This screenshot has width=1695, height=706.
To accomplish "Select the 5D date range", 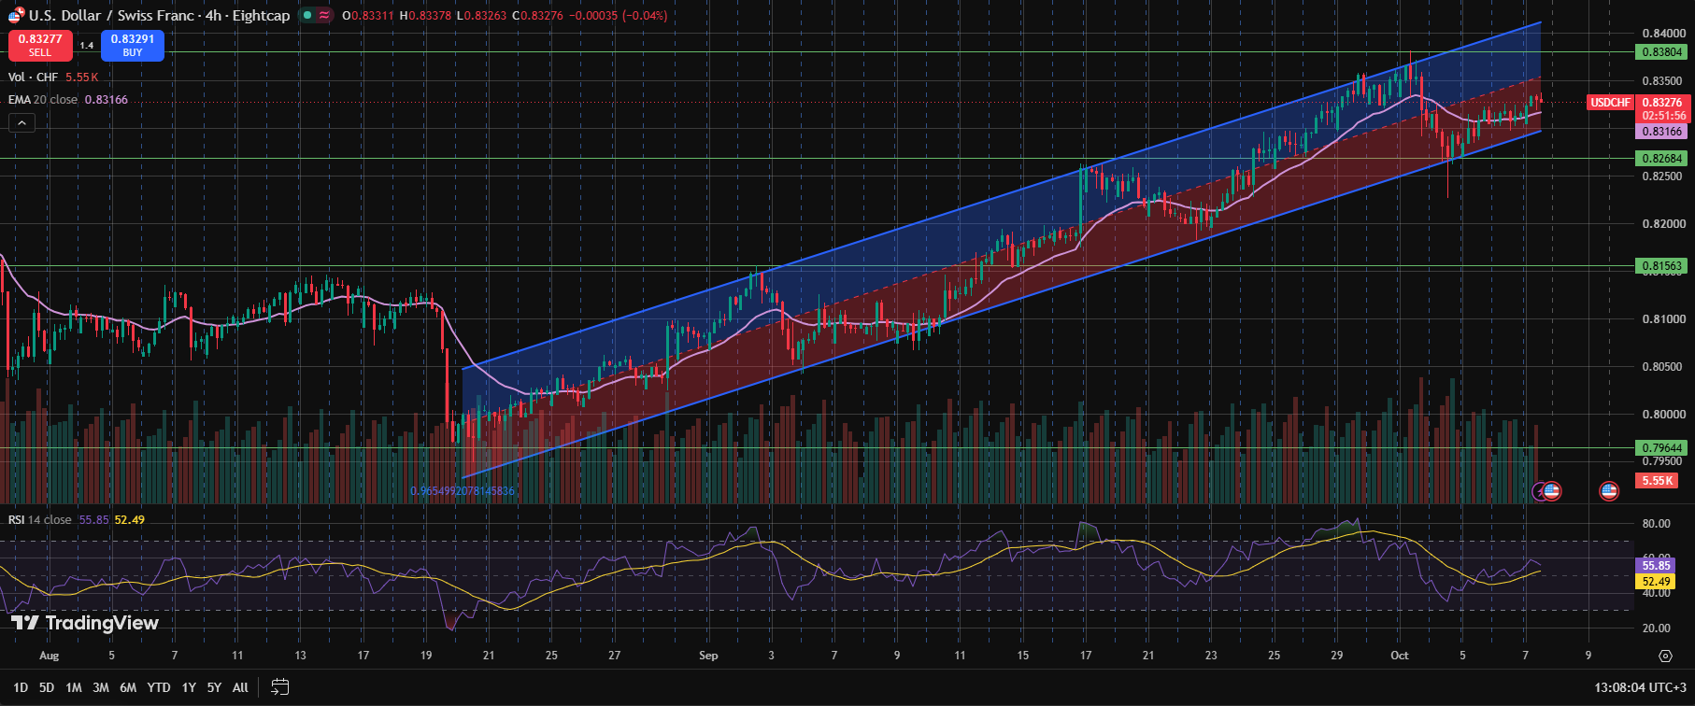I will pyautogui.click(x=47, y=687).
